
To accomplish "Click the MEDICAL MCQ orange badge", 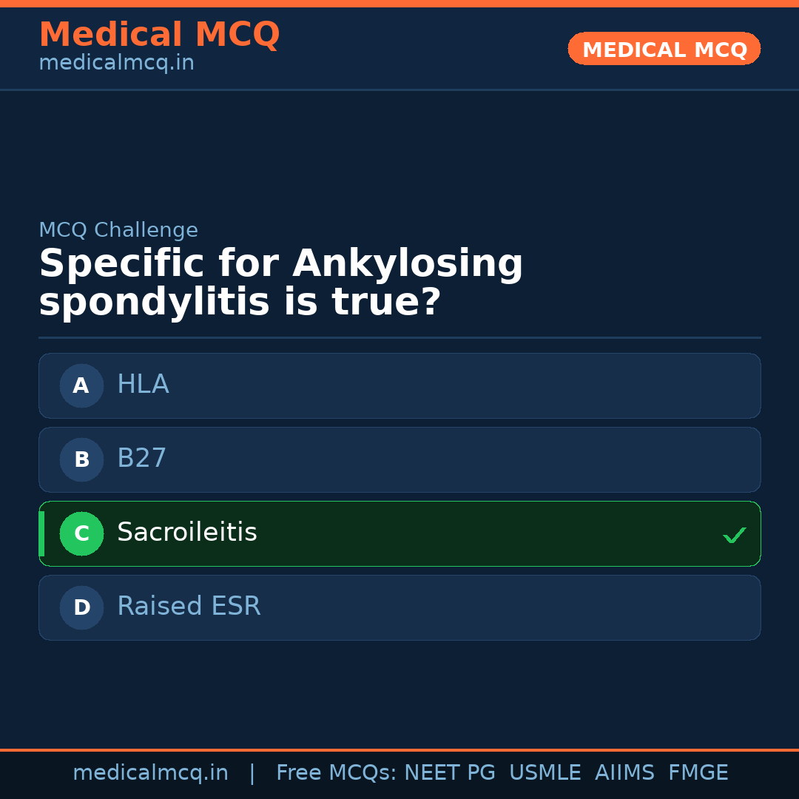I will coord(664,49).
